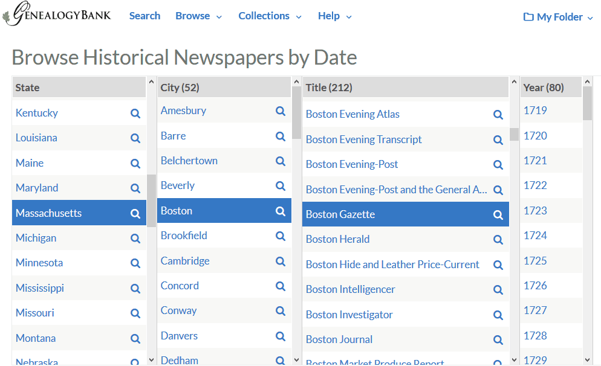Go to the Search page

coord(145,16)
